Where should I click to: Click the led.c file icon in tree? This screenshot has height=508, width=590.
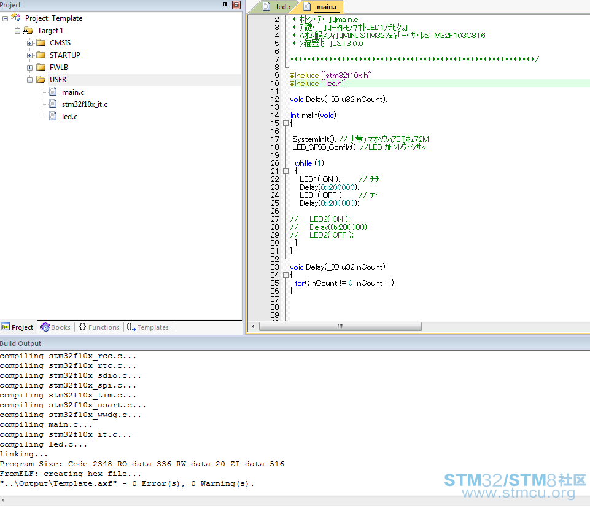[x=53, y=116]
